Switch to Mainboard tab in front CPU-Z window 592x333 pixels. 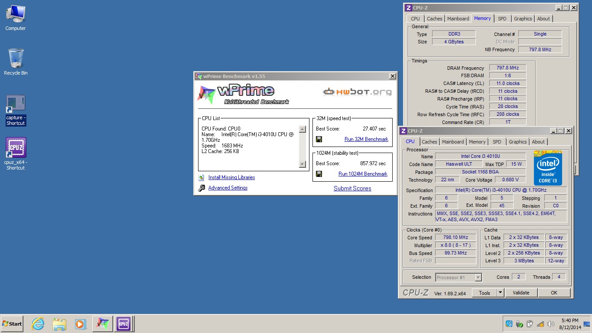click(453, 142)
